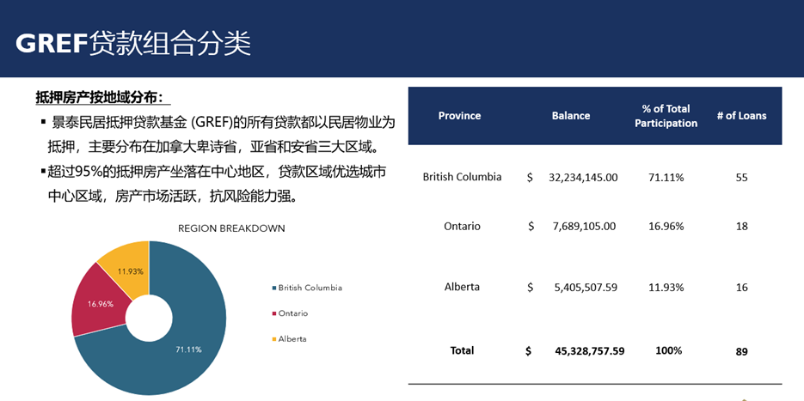Select the loan count 16

click(x=741, y=288)
